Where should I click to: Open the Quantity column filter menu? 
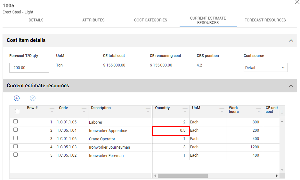[185, 110]
